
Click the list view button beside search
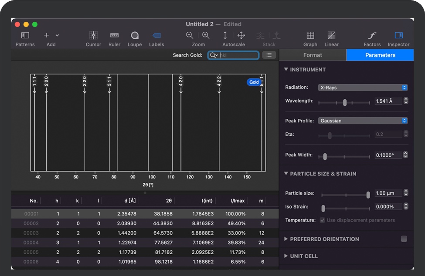tap(269, 55)
